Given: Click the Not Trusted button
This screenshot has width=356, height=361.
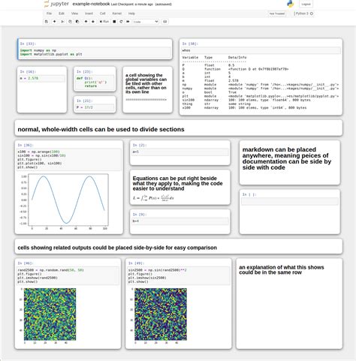Looking at the screenshot, I should tap(277, 14).
